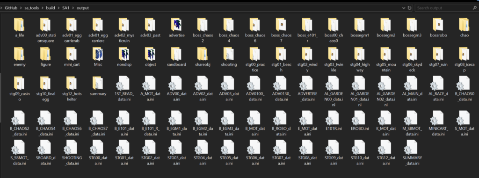This screenshot has width=479, height=178.
Task: Open the boss_e101_r folder
Action: click(307, 30)
